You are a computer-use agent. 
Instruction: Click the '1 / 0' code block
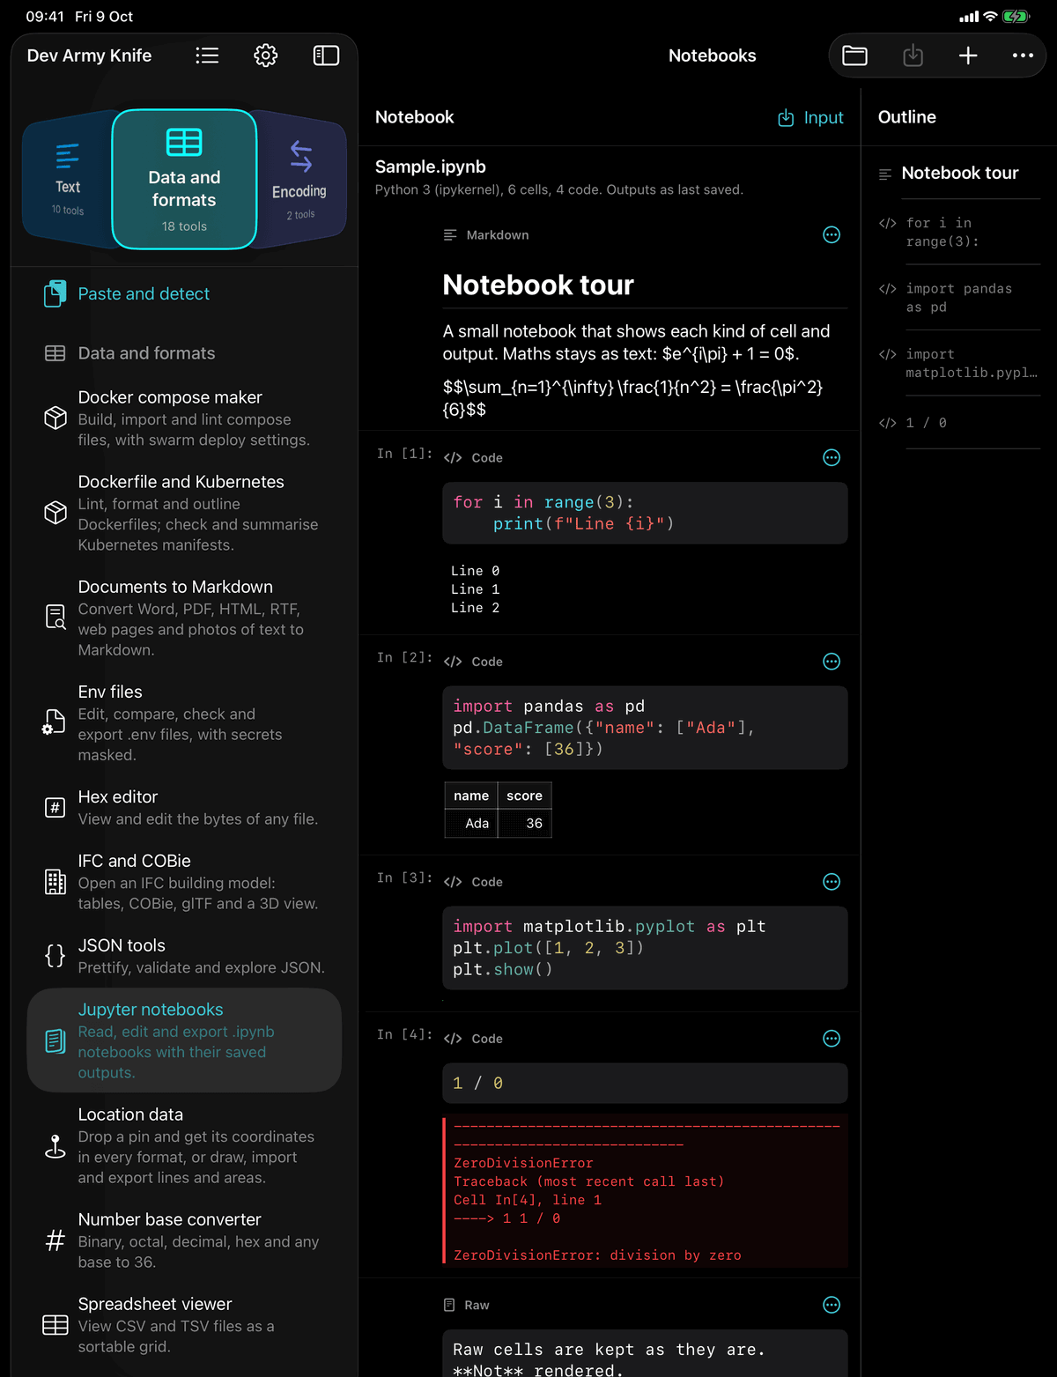pyautogui.click(x=645, y=1083)
